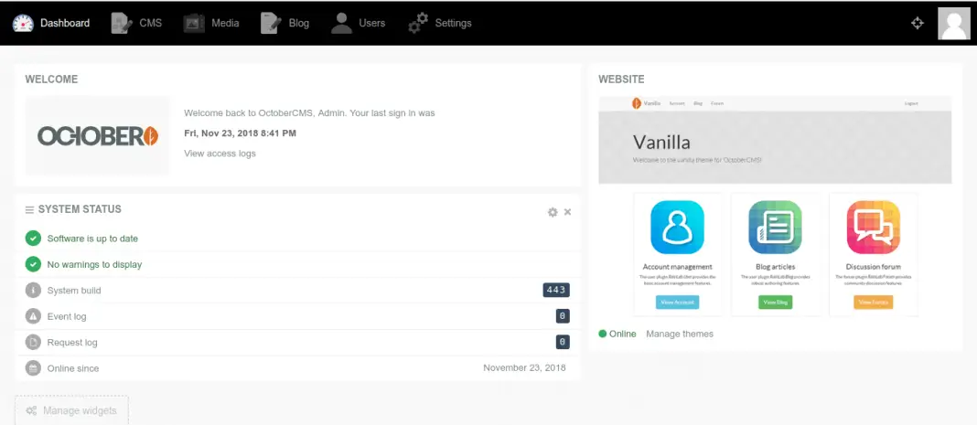Open the Manage themes link
This screenshot has height=425, width=977.
(680, 334)
